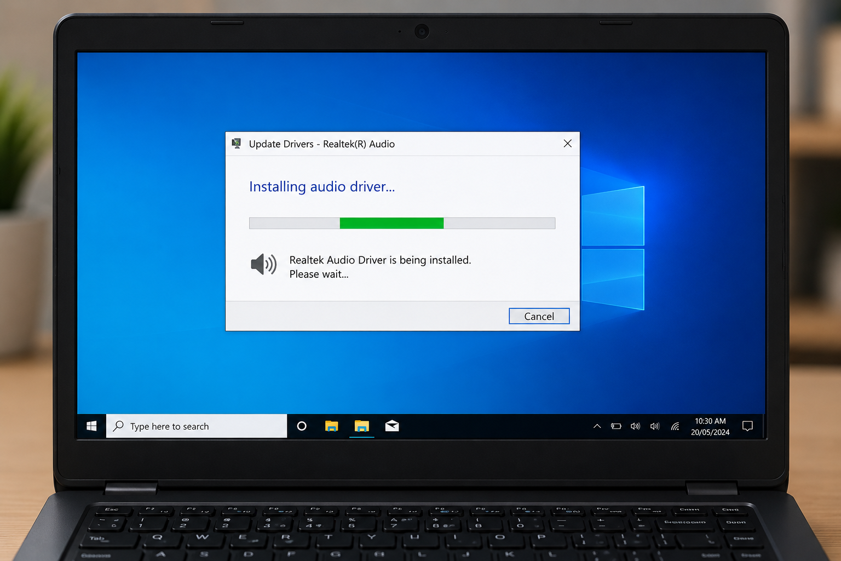Cancel the audio driver installation
Viewport: 841px width, 561px height.
539,316
